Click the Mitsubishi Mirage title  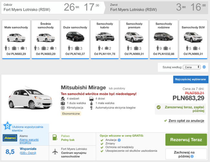(83, 88)
